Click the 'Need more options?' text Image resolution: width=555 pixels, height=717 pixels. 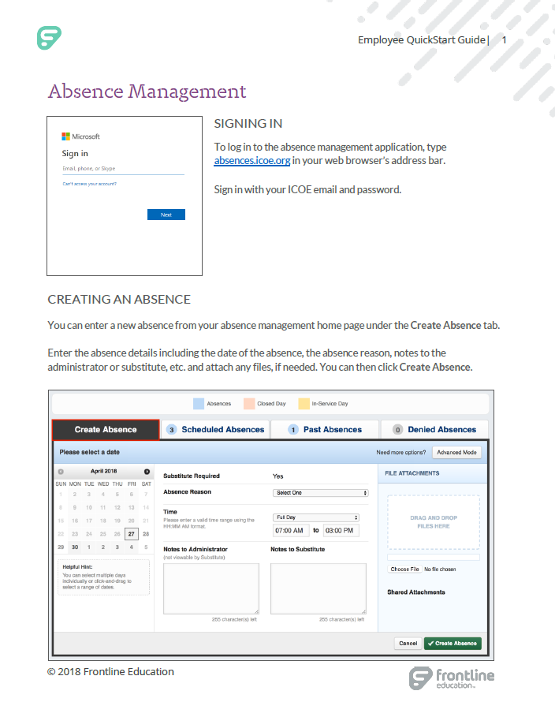[x=401, y=453]
